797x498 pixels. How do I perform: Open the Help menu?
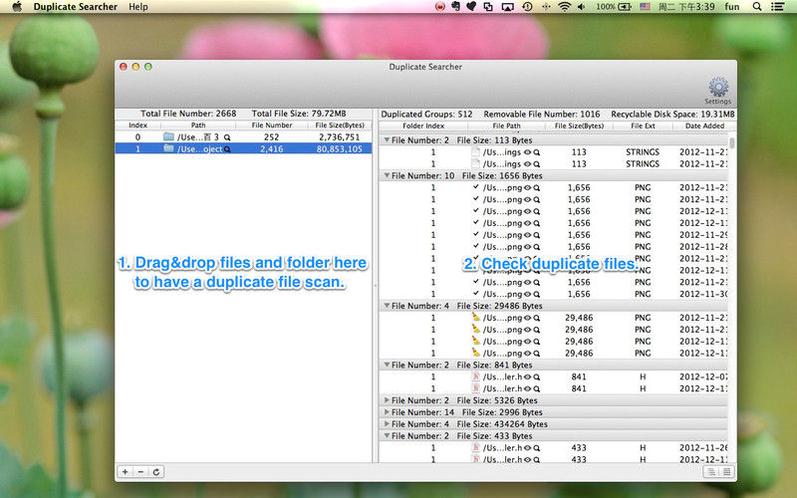[138, 7]
